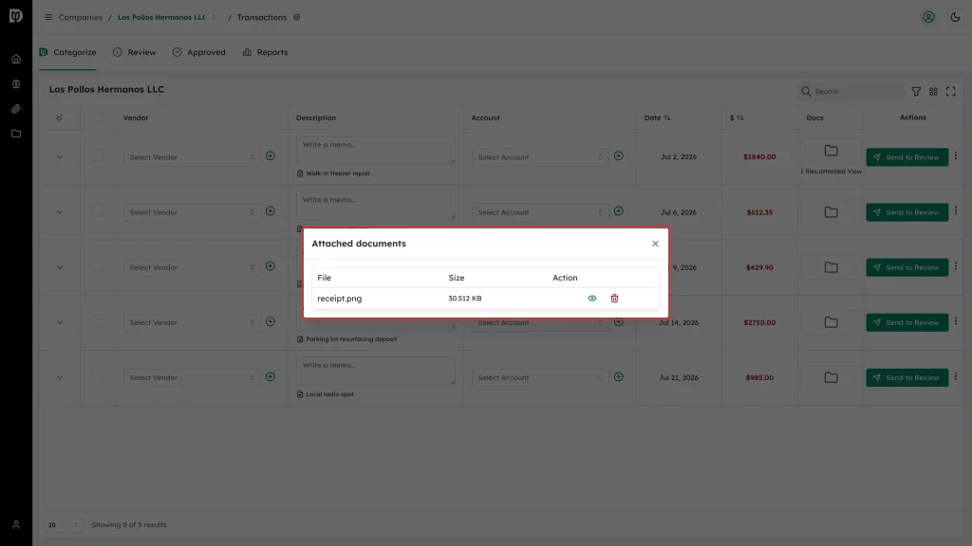Open the paperclip attachments icon in sidebar
Viewport: 972px width, 546px height.
16,109
